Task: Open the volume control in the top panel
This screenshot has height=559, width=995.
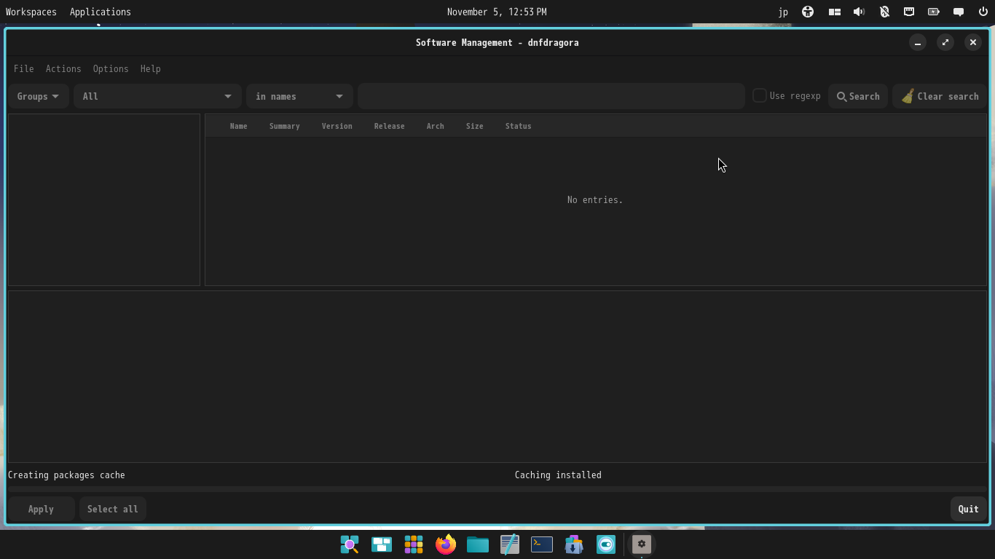Action: (860, 12)
